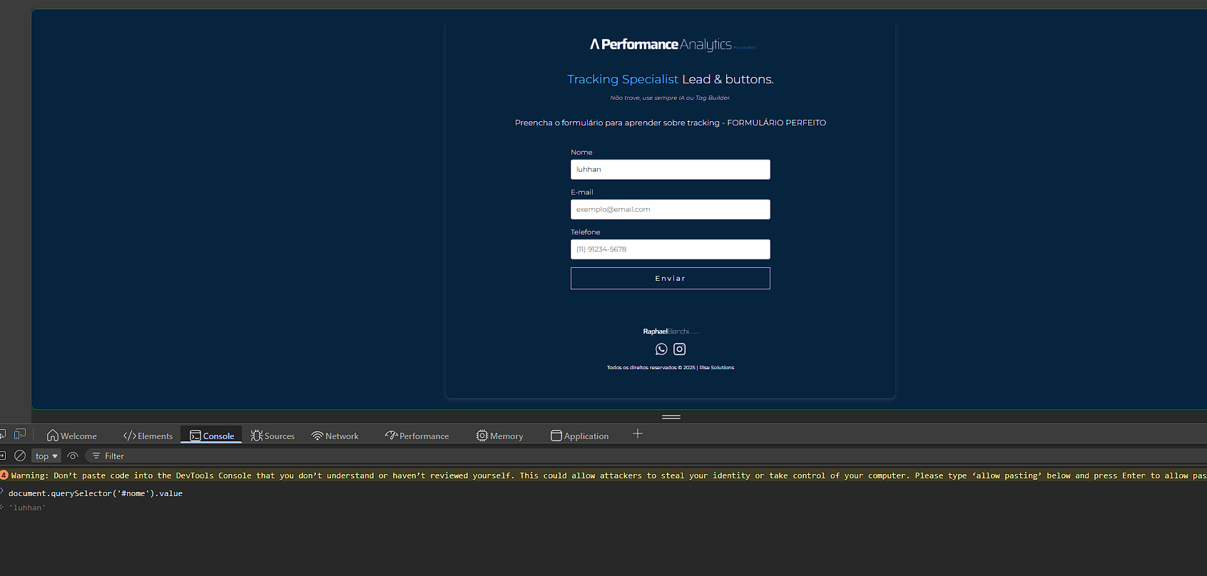Open the Network tab
This screenshot has width=1207, height=576.
pos(335,436)
